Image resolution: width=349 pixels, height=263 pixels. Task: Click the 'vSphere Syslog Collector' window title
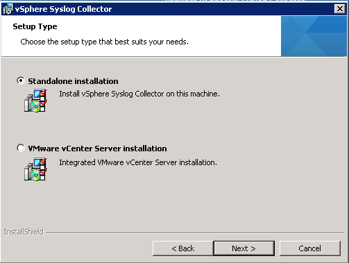64,9
